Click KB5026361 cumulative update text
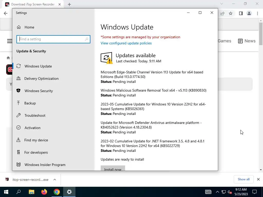The image size is (263, 197). 153,106
